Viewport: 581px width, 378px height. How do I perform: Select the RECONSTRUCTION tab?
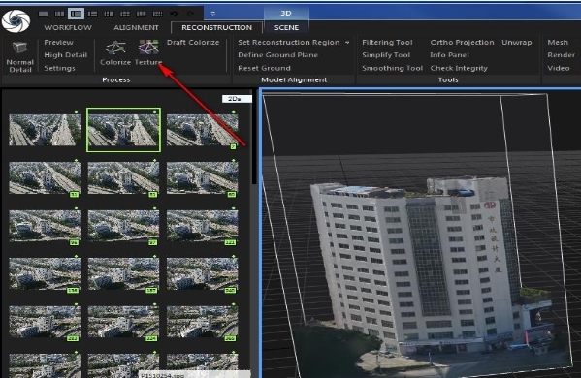pos(216,27)
